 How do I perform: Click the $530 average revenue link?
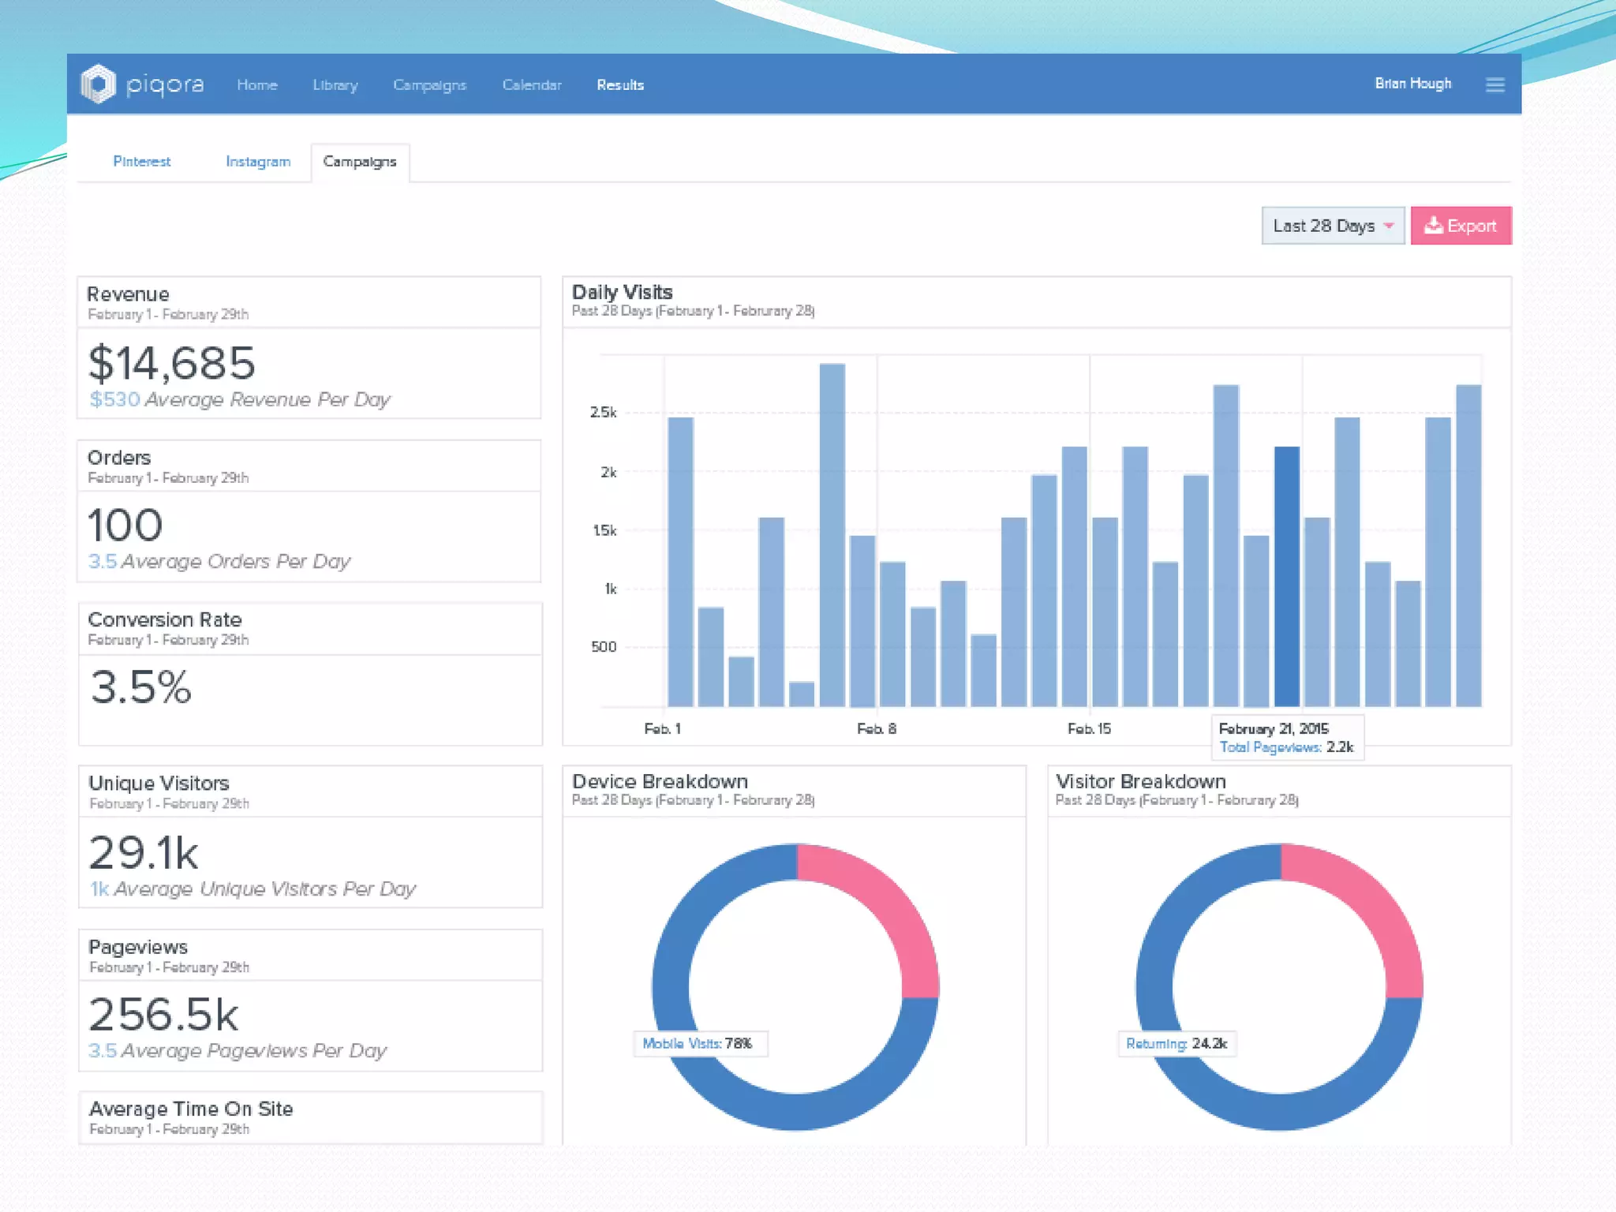pos(114,400)
